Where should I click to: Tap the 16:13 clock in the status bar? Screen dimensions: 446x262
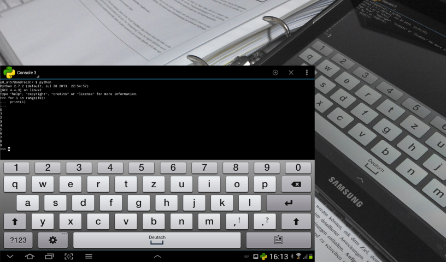pyautogui.click(x=279, y=257)
